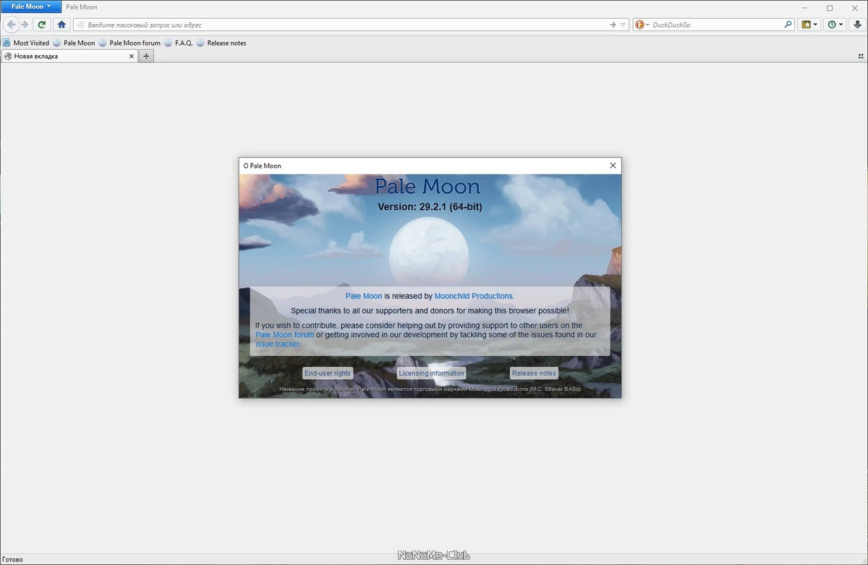
Task: Reload the page with green refresh icon
Action: coord(42,25)
